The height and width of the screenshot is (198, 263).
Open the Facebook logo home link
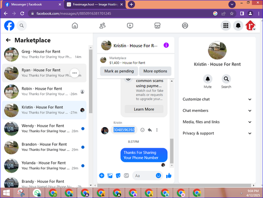[9, 26]
